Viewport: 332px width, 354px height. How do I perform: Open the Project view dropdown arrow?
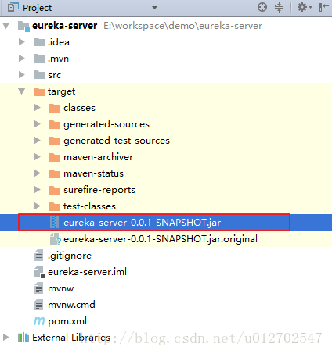point(154,8)
